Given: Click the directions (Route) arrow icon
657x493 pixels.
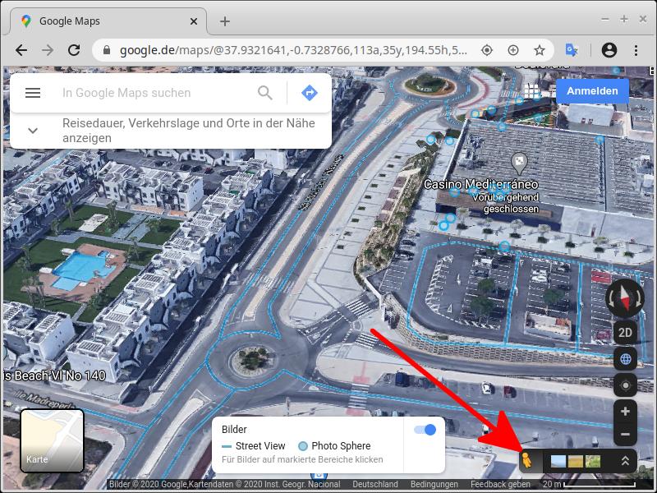Looking at the screenshot, I should [310, 93].
